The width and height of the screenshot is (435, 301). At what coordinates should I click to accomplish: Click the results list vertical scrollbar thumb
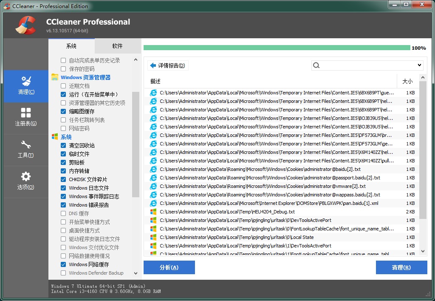tap(423, 150)
